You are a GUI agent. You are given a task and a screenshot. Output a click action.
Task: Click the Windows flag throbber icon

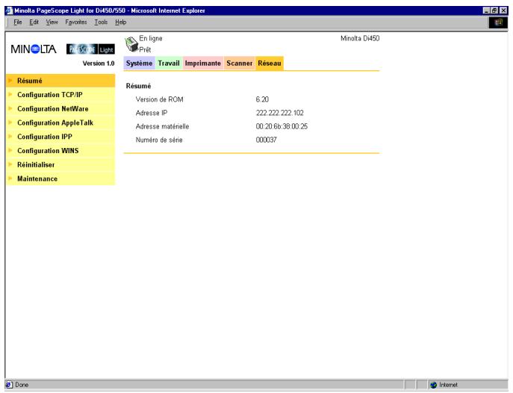[498, 22]
